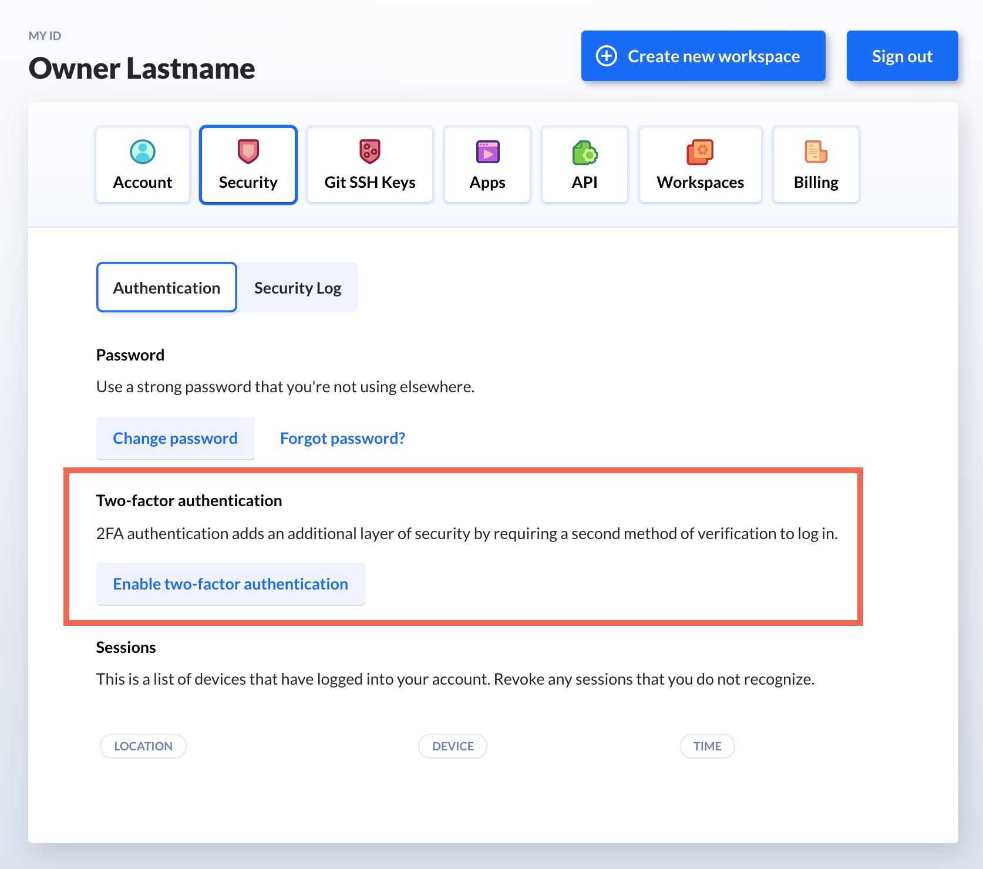Click the DEVICE column header
The width and height of the screenshot is (983, 869).
[453, 746]
